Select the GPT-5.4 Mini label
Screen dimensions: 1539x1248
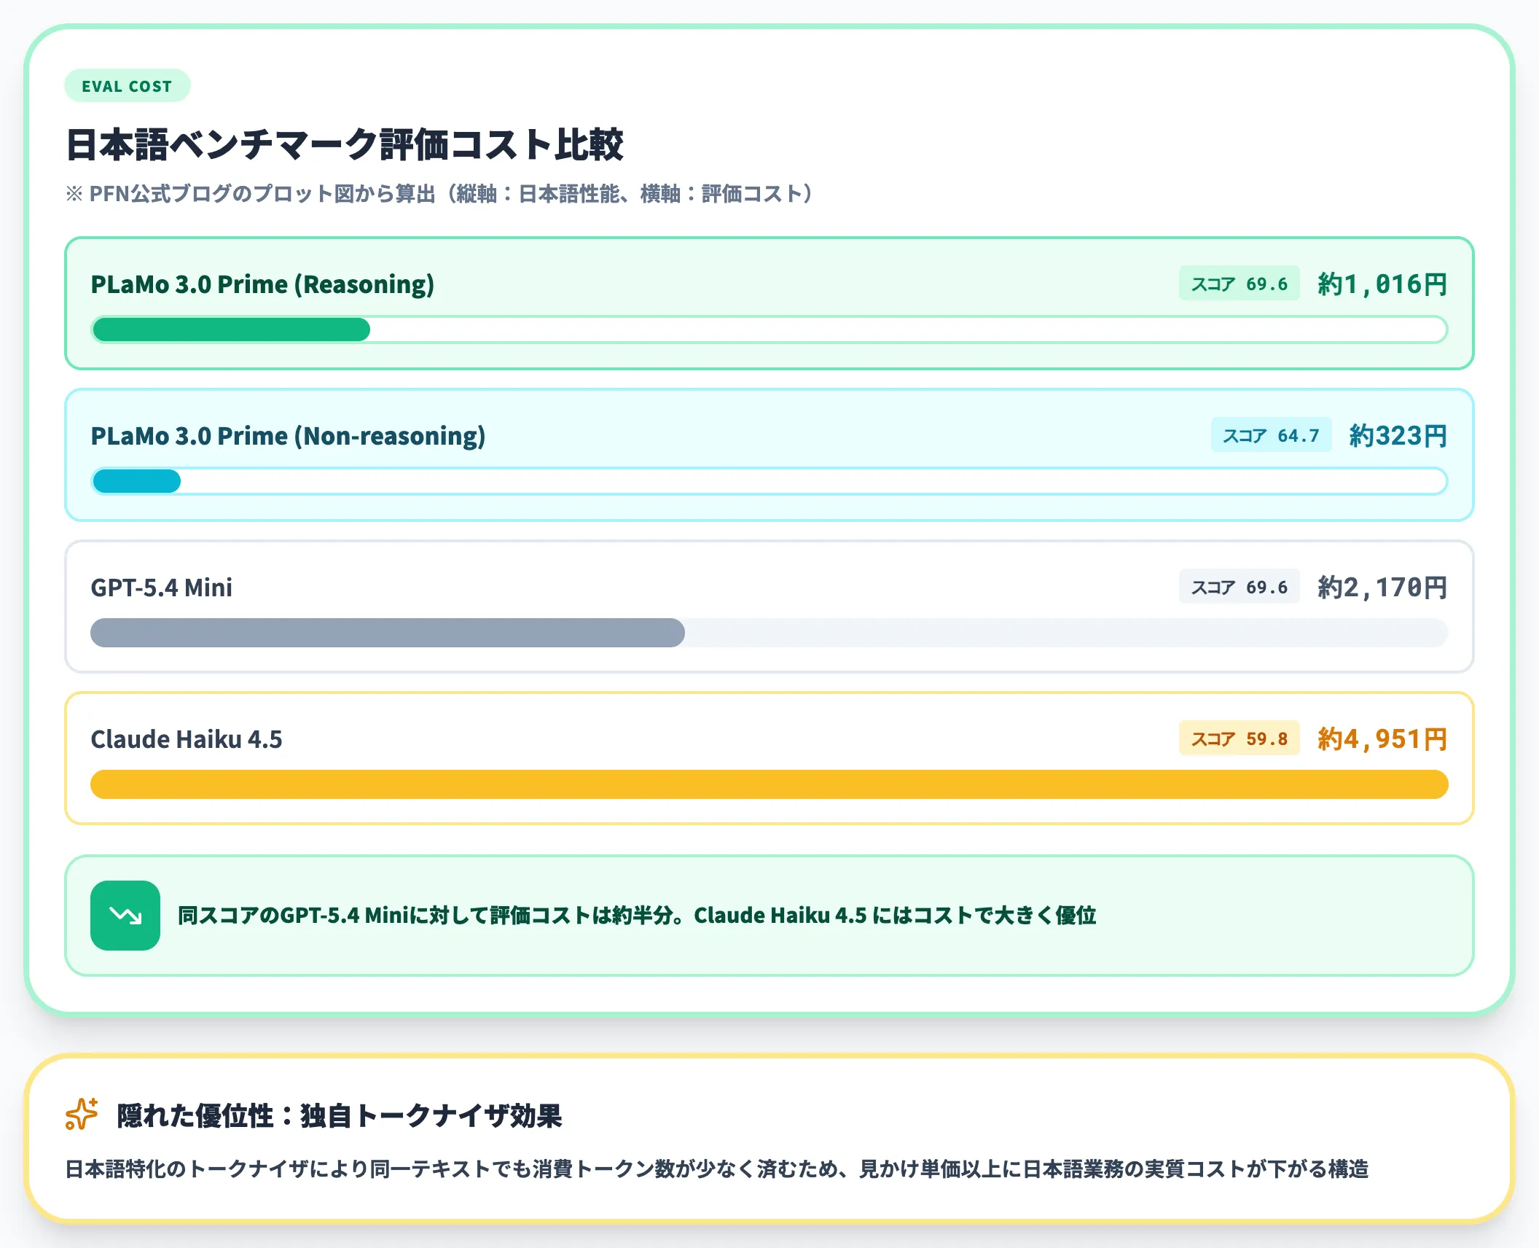coord(161,587)
